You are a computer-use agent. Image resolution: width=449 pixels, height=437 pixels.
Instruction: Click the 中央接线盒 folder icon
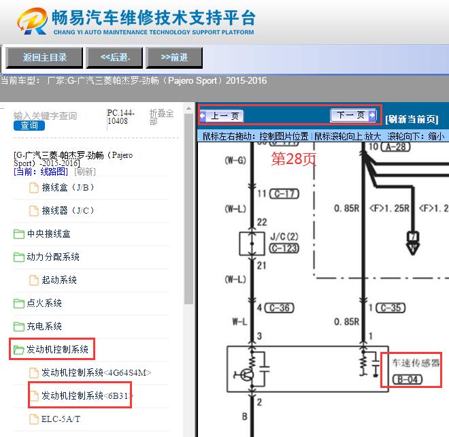click(19, 234)
